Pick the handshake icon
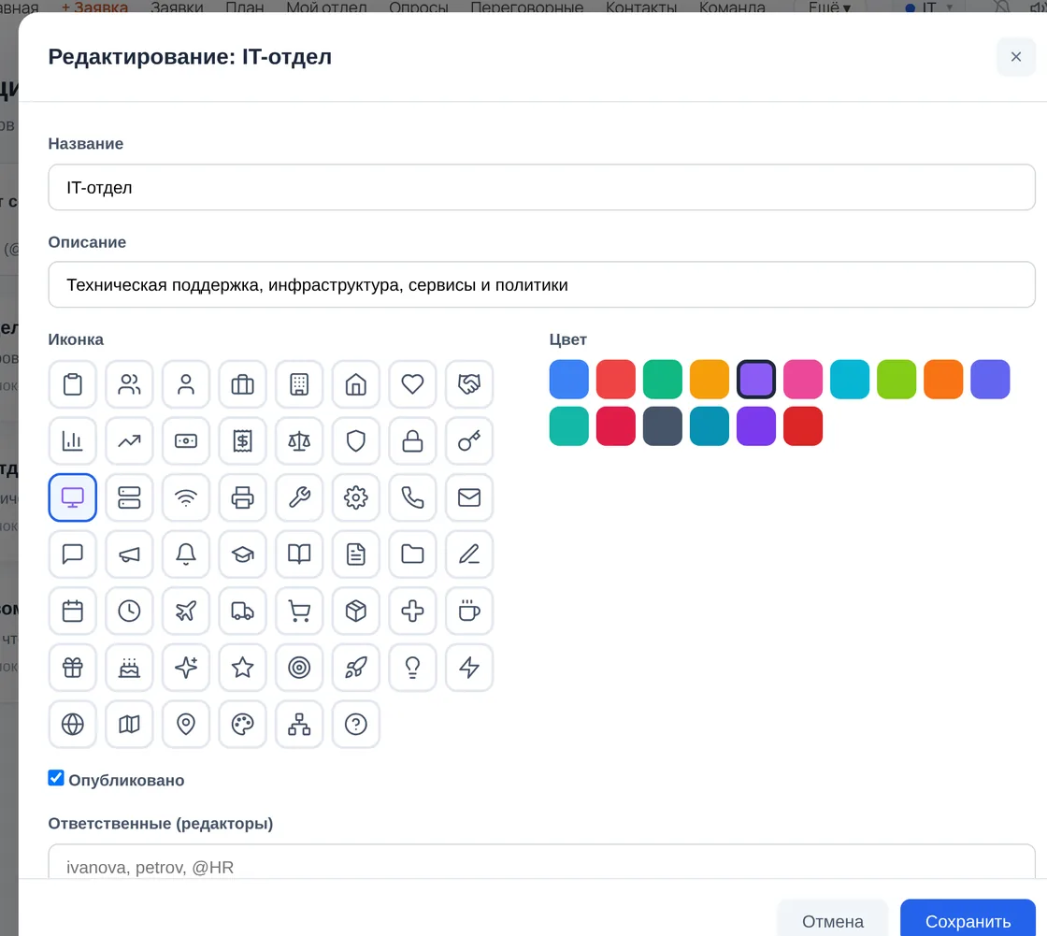 pos(469,384)
